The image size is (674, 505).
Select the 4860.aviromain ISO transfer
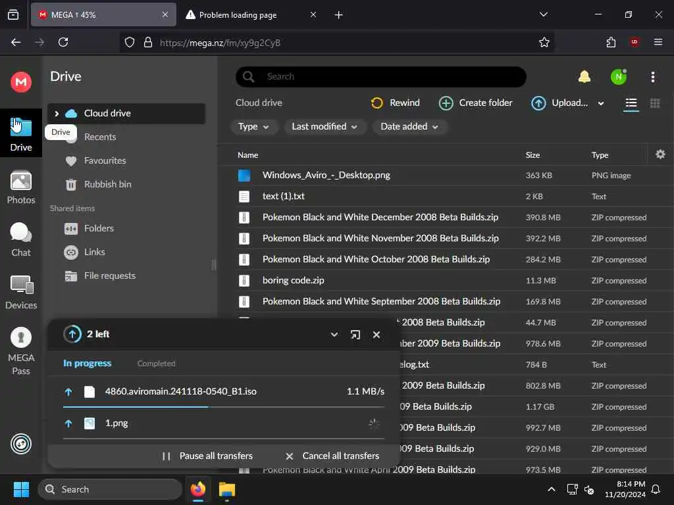224,391
